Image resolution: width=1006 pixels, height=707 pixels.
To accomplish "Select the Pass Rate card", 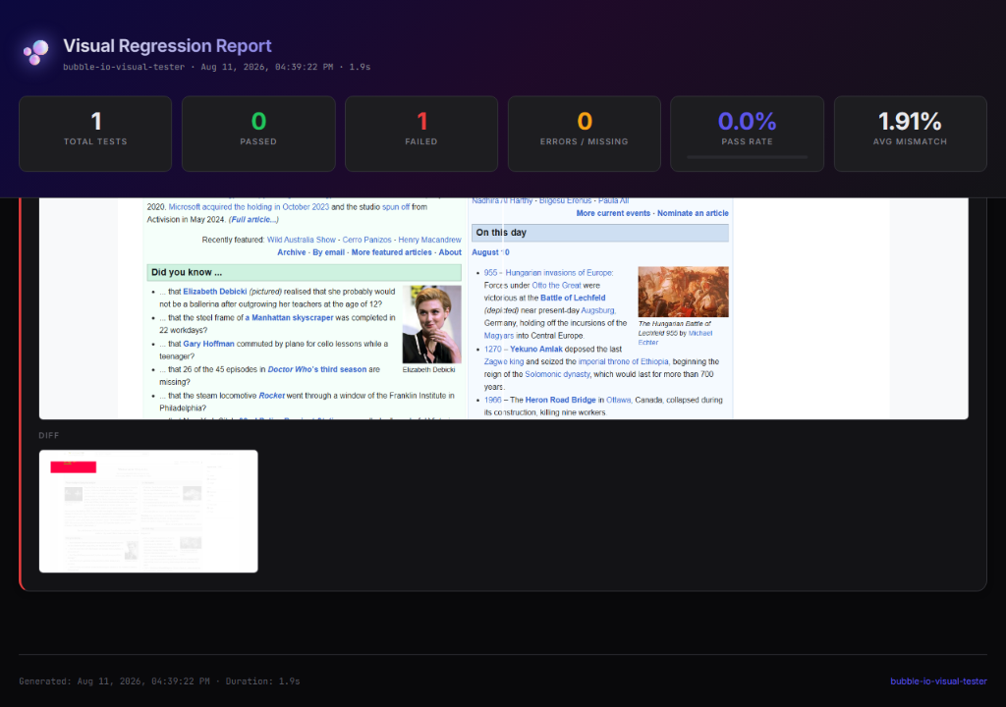I will (x=747, y=134).
